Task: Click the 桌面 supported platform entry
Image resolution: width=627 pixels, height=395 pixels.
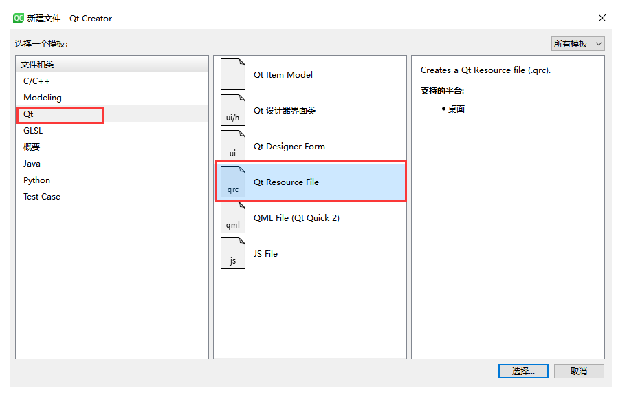Action: pyautogui.click(x=456, y=109)
